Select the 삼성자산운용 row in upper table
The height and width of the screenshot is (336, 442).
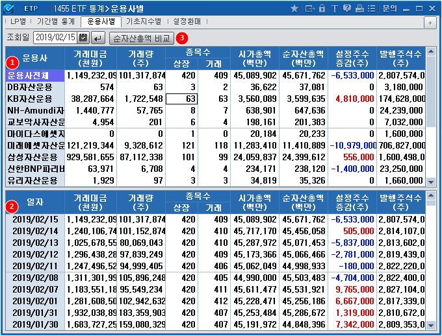pyautogui.click(x=35, y=157)
